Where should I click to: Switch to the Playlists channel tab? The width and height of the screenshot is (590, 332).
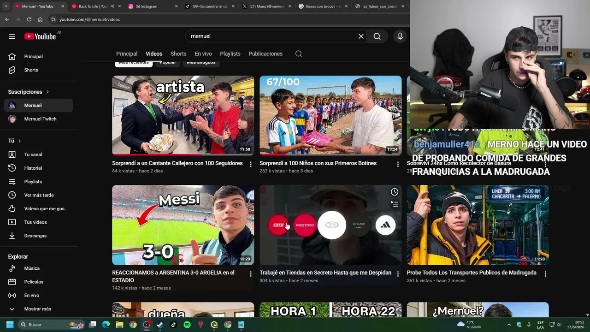[x=230, y=54]
